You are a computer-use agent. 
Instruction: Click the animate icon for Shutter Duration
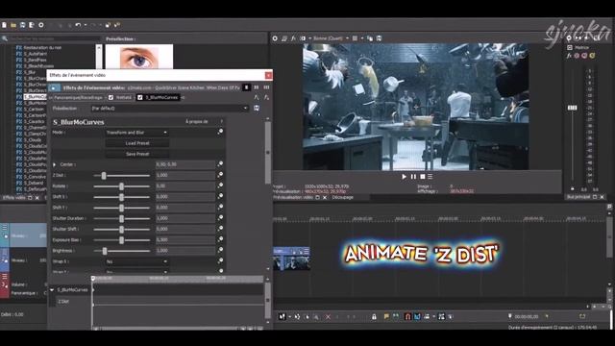[220, 218]
